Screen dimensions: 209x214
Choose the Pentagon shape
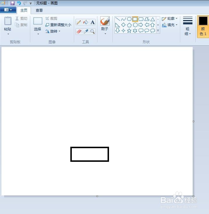(x=129, y=25)
